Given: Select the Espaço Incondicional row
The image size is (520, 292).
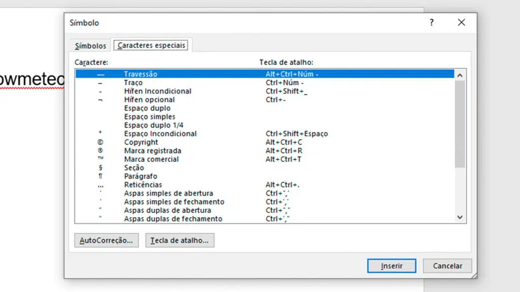Looking at the screenshot, I should 160,133.
